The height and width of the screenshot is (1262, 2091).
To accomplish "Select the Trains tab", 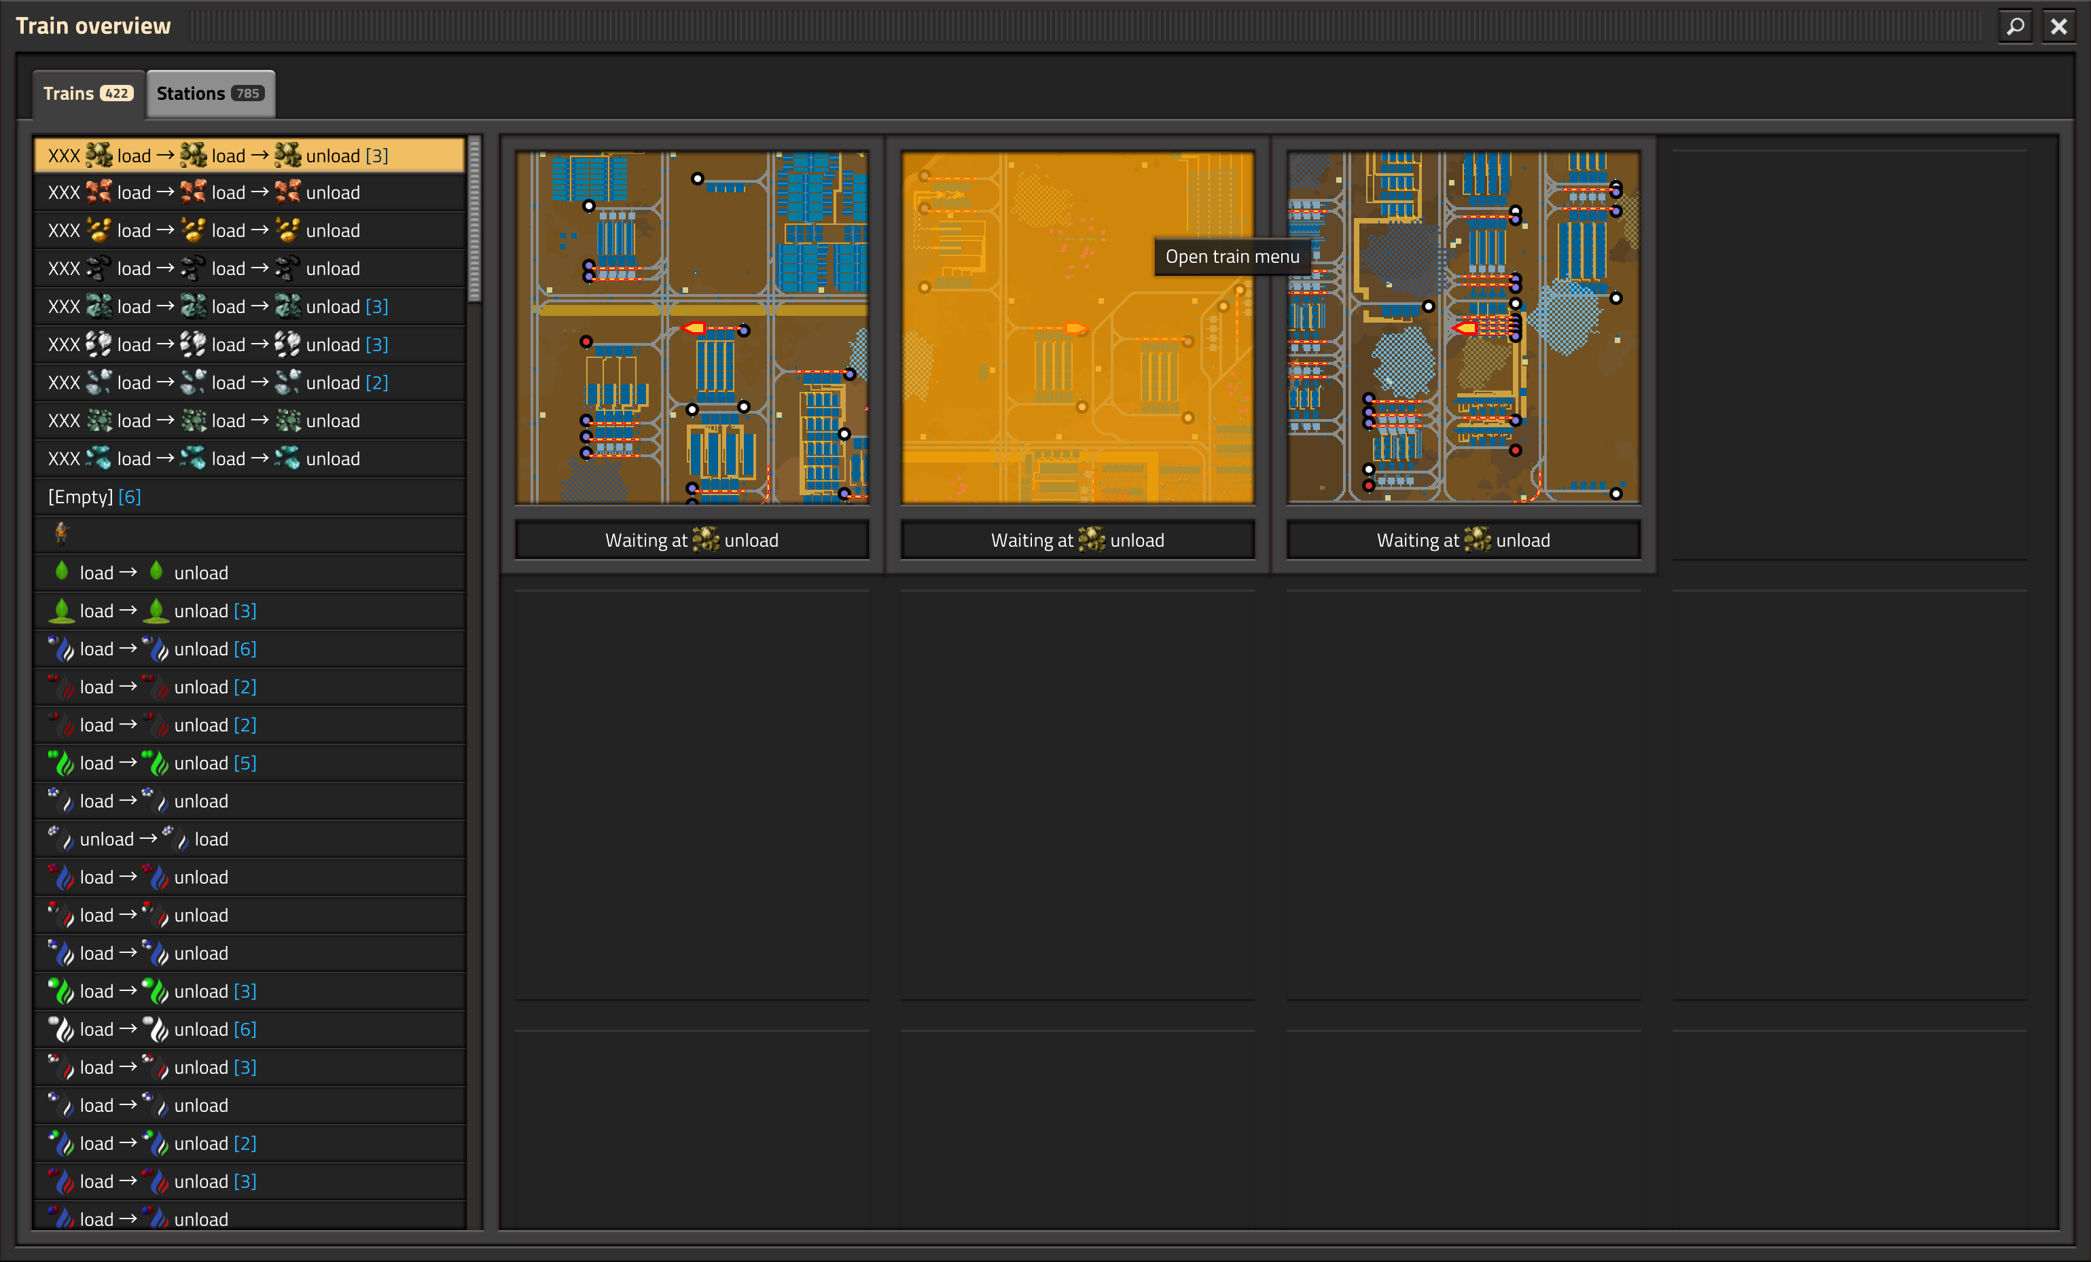I will tap(88, 93).
